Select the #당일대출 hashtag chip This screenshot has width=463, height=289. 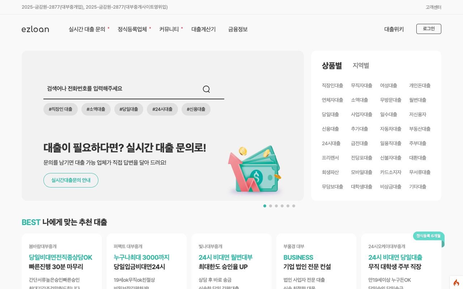coord(129,109)
